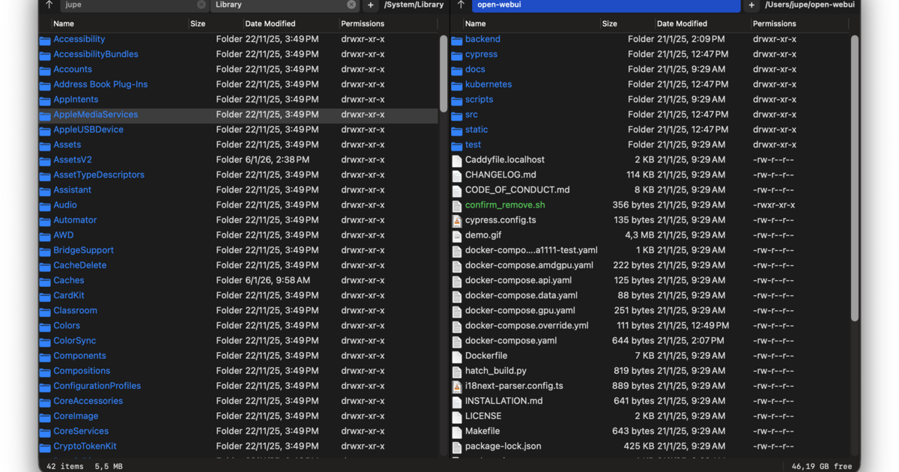
Task: Click the folder icon next to src
Action: 456,114
